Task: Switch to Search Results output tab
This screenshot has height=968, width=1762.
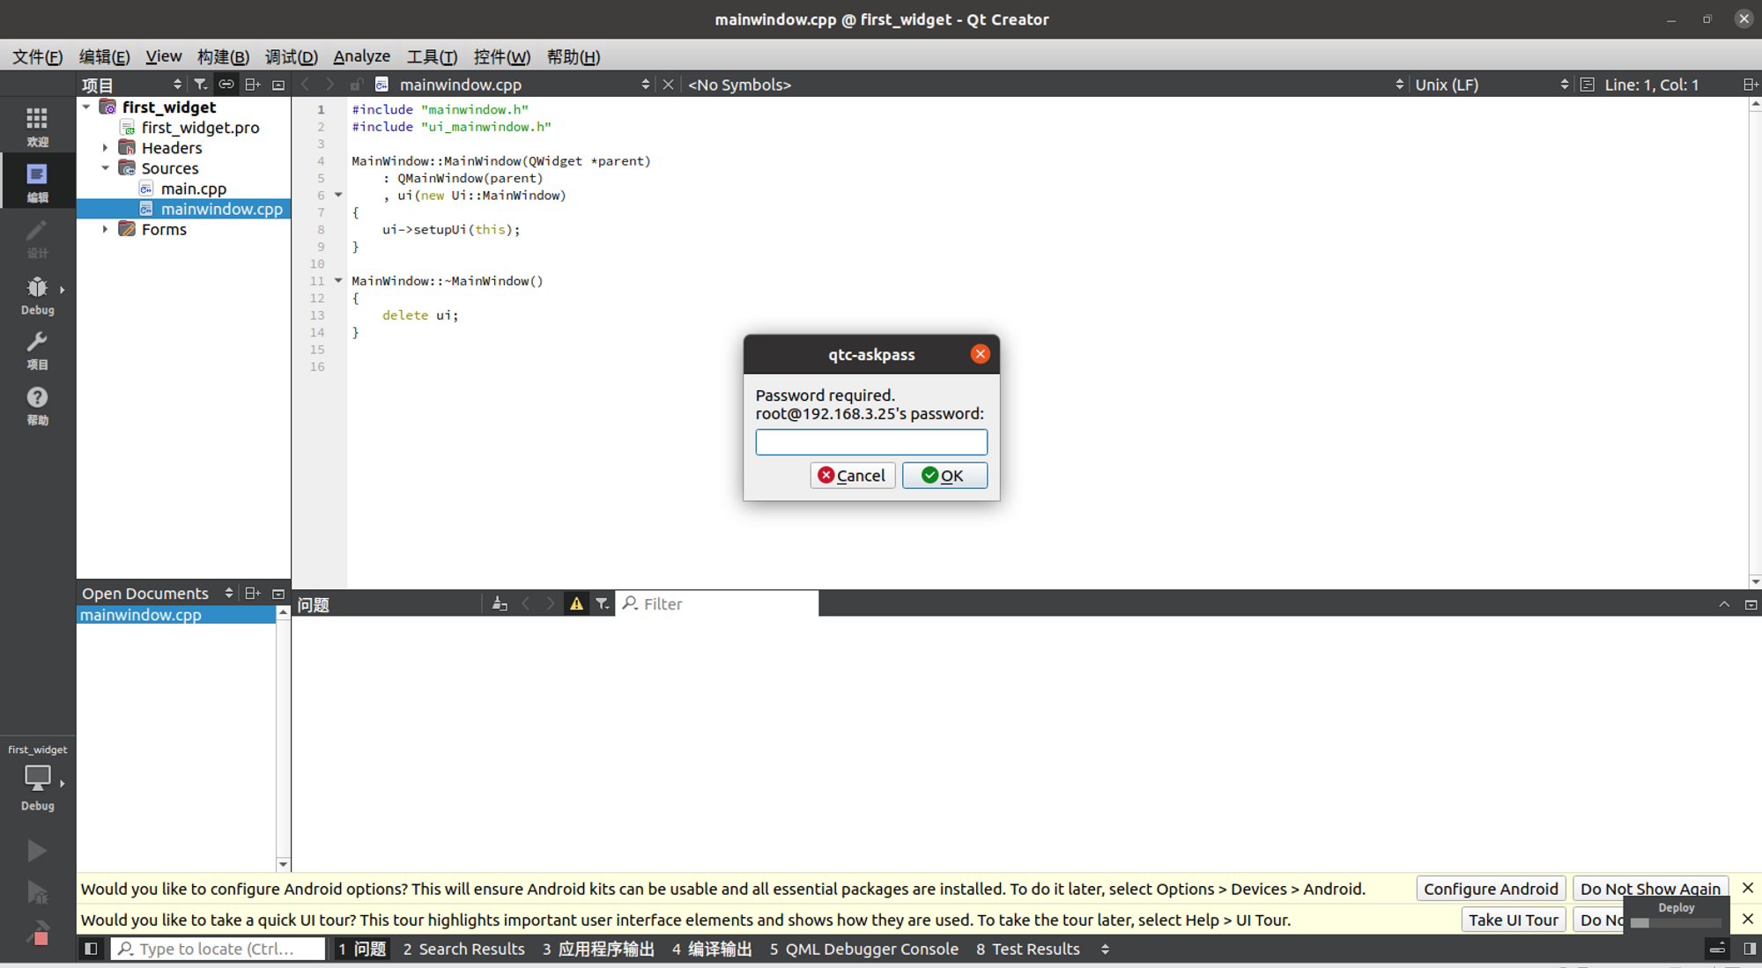Action: click(x=463, y=949)
